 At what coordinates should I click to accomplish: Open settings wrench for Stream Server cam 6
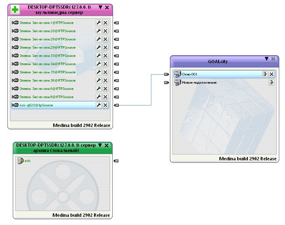click(x=99, y=89)
